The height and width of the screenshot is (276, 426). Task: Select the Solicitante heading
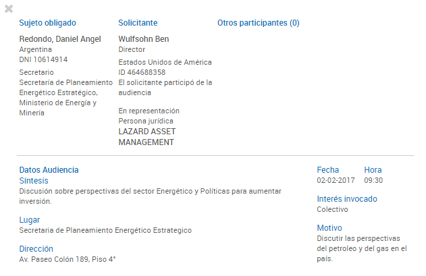pos(138,23)
